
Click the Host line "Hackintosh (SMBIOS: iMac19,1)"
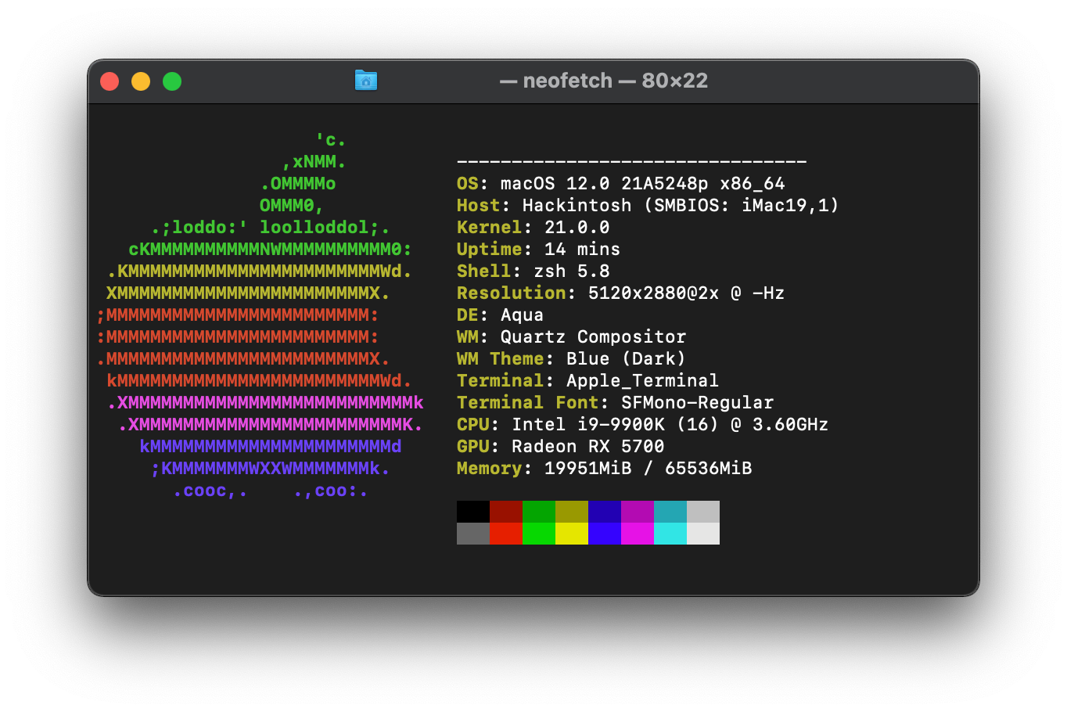(681, 206)
